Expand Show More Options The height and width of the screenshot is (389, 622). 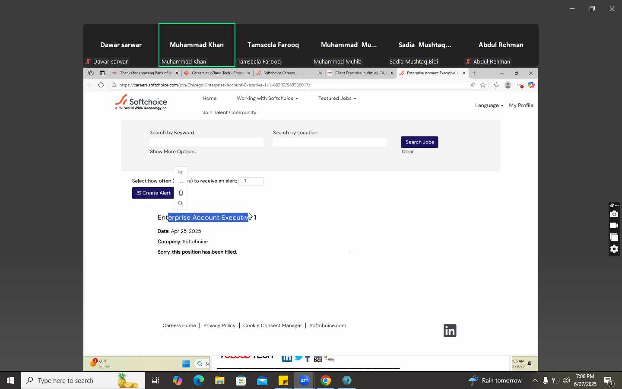pos(173,152)
